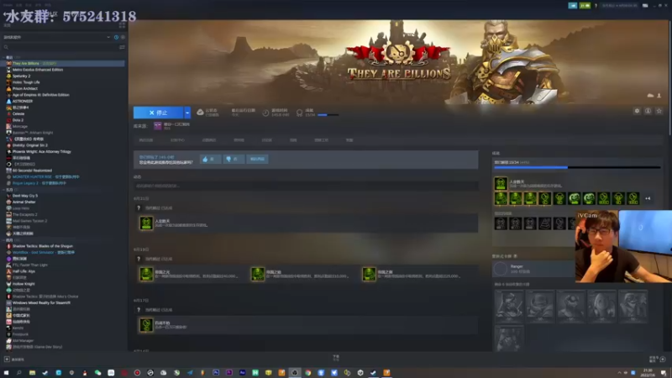672x378 pixels.
Task: Show the +4 more unlocked achievements
Action: click(x=648, y=198)
